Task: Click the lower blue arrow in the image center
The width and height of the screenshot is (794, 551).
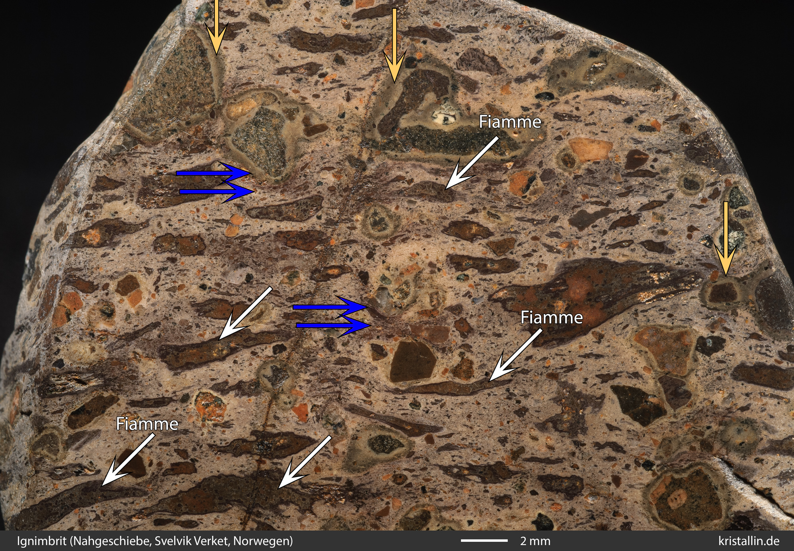Action: (333, 325)
